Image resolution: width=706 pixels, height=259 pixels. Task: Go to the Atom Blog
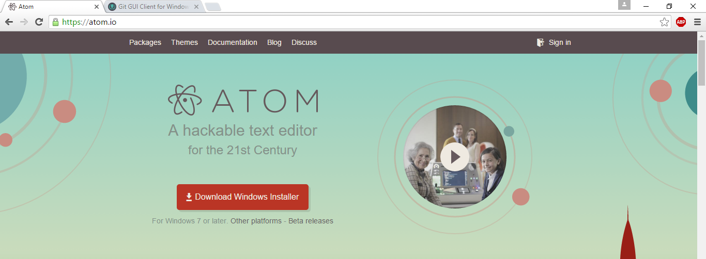(274, 42)
